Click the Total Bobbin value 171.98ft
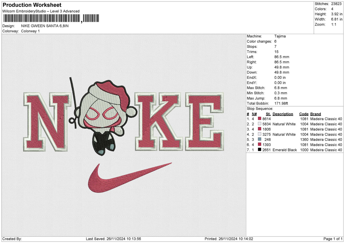The image size is (345, 243). tap(282, 103)
